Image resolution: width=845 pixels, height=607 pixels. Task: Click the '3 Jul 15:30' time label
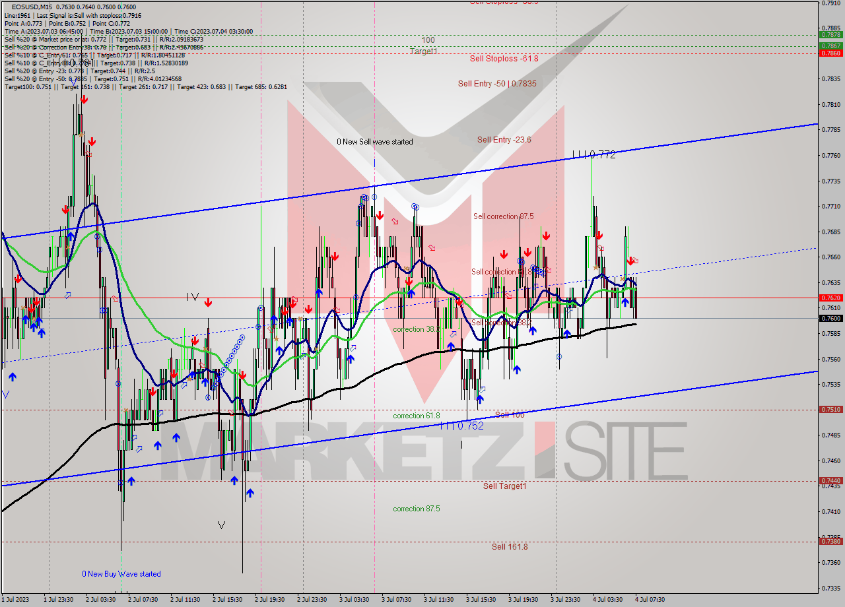pos(481,600)
